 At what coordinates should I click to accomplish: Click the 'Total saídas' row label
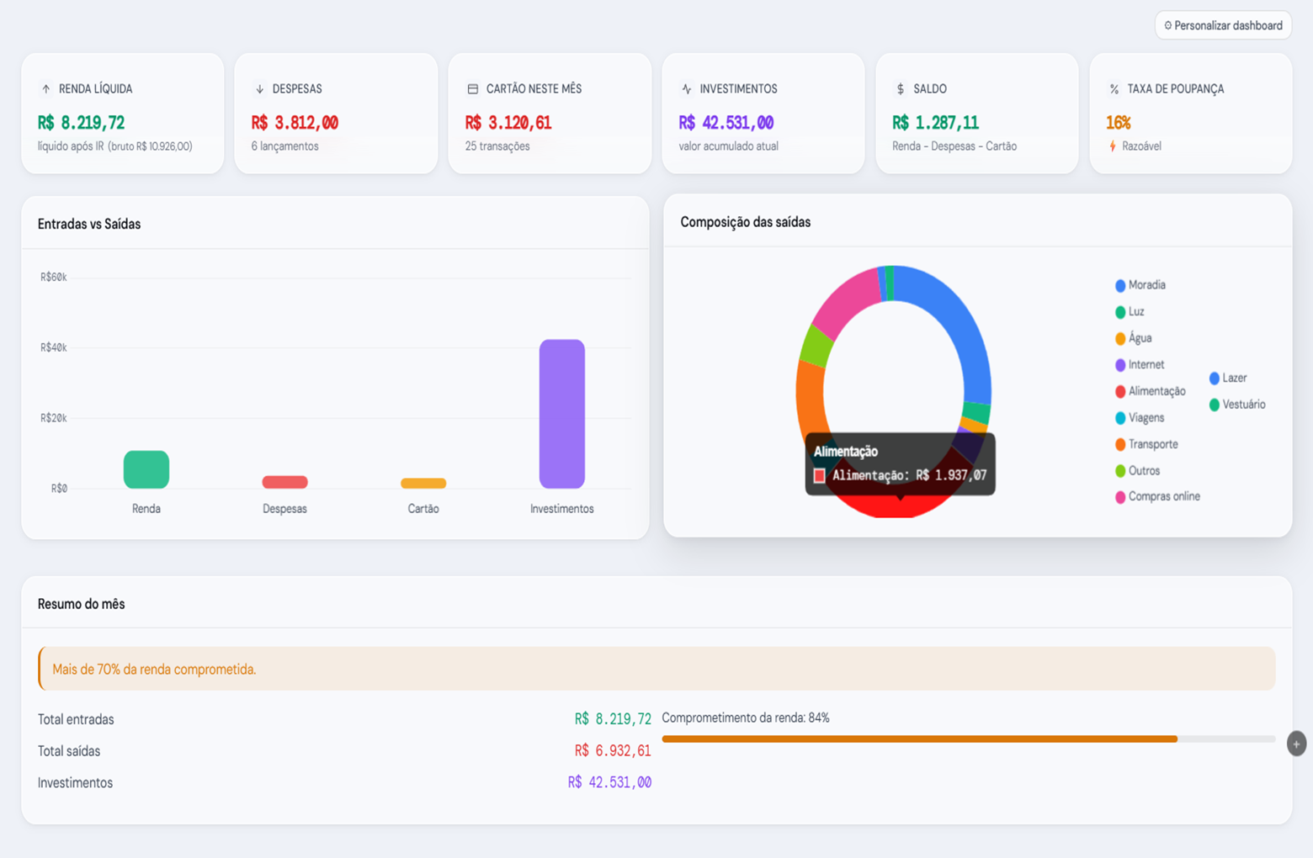click(x=69, y=751)
